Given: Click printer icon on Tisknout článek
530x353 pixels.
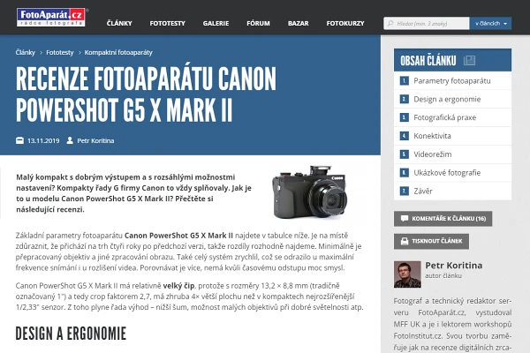Looking at the screenshot, I should coord(405,241).
